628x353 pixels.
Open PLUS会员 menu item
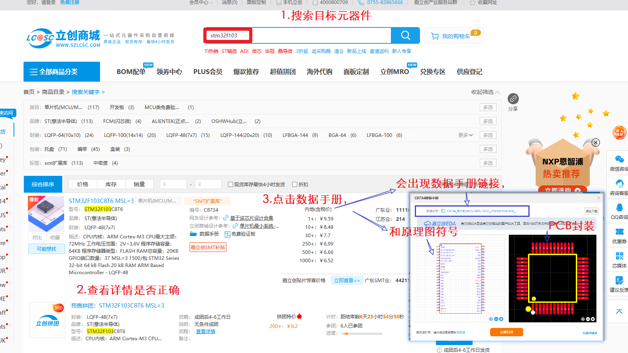[x=208, y=72]
